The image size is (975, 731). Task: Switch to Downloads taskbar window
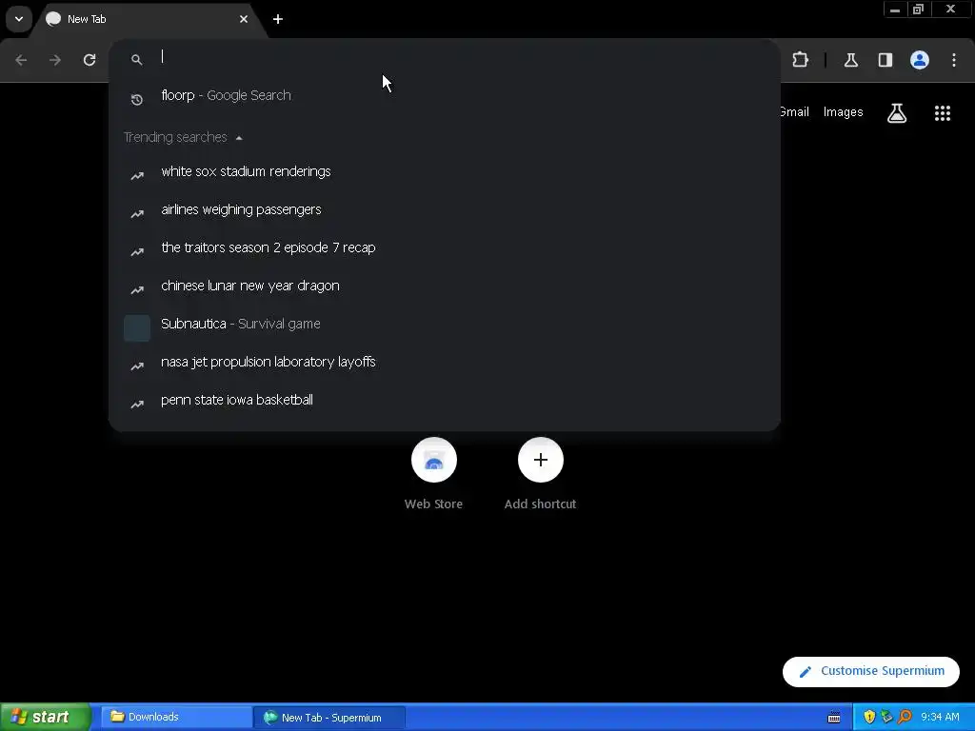tap(175, 717)
